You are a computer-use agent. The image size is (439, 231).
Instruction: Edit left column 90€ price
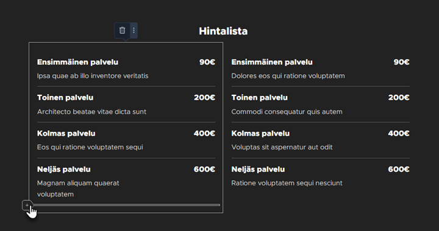tap(207, 62)
